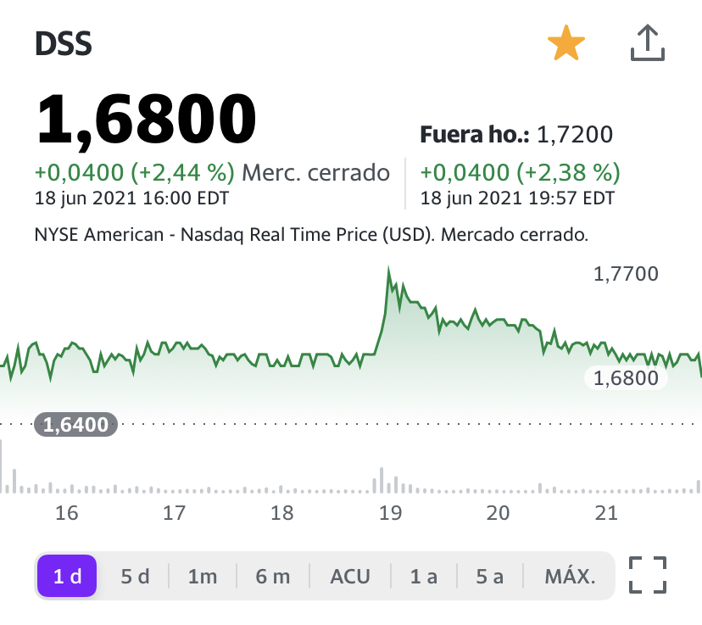Click the 1,6800 chart price label

pos(626,378)
